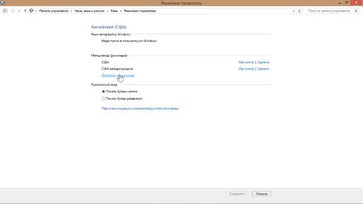Image resolution: width=363 pixels, height=204 pixels.
Task: Minimize the Языковые параметры window
Action: 340,3
